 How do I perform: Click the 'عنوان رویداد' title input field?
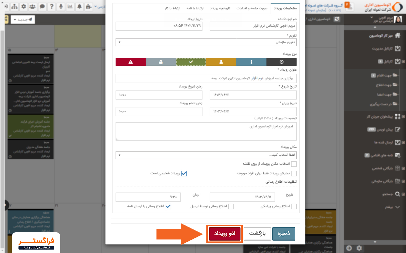pyautogui.click(x=206, y=78)
